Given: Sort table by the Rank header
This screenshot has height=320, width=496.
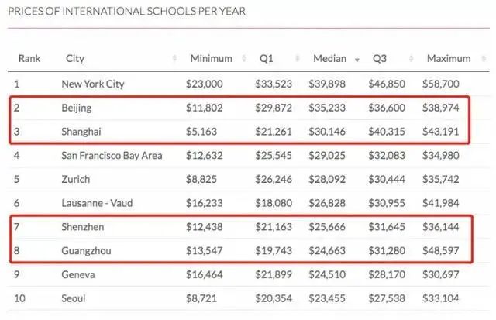Looking at the screenshot, I should tap(29, 58).
